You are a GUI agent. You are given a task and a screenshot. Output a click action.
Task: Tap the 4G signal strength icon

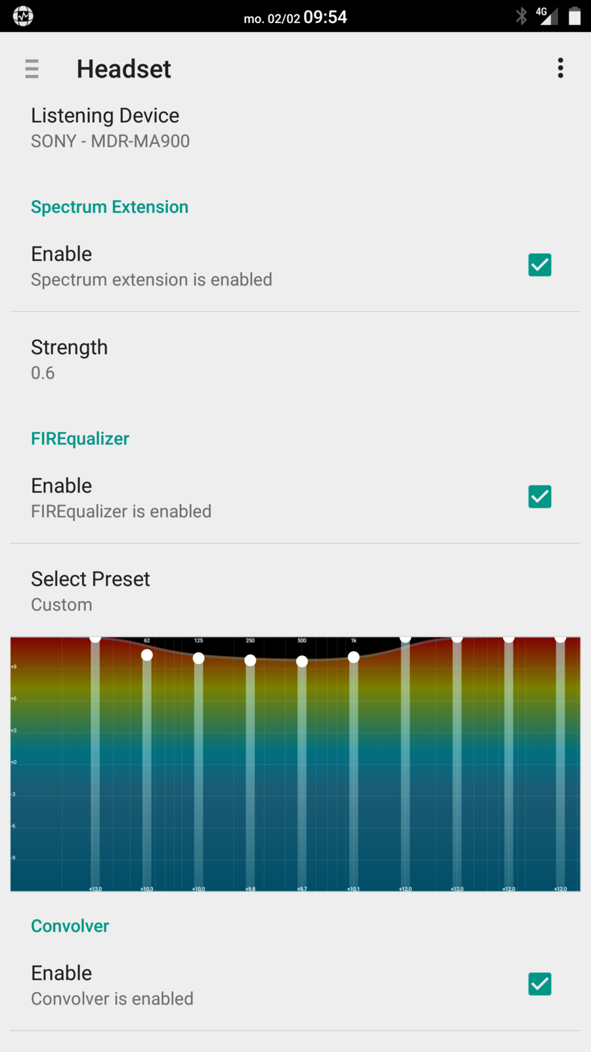click(547, 15)
